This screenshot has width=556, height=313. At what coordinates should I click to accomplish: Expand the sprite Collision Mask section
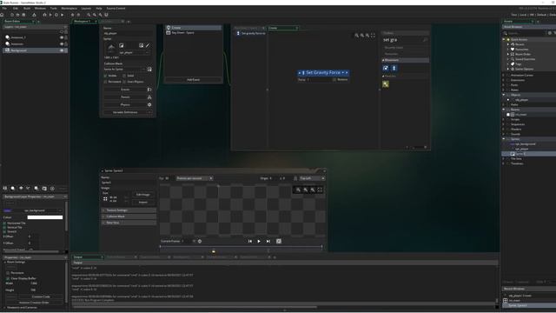(129, 216)
